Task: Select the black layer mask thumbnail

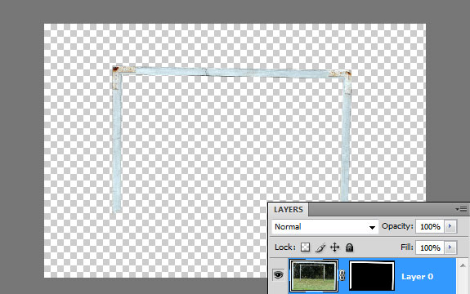Action: (x=372, y=276)
